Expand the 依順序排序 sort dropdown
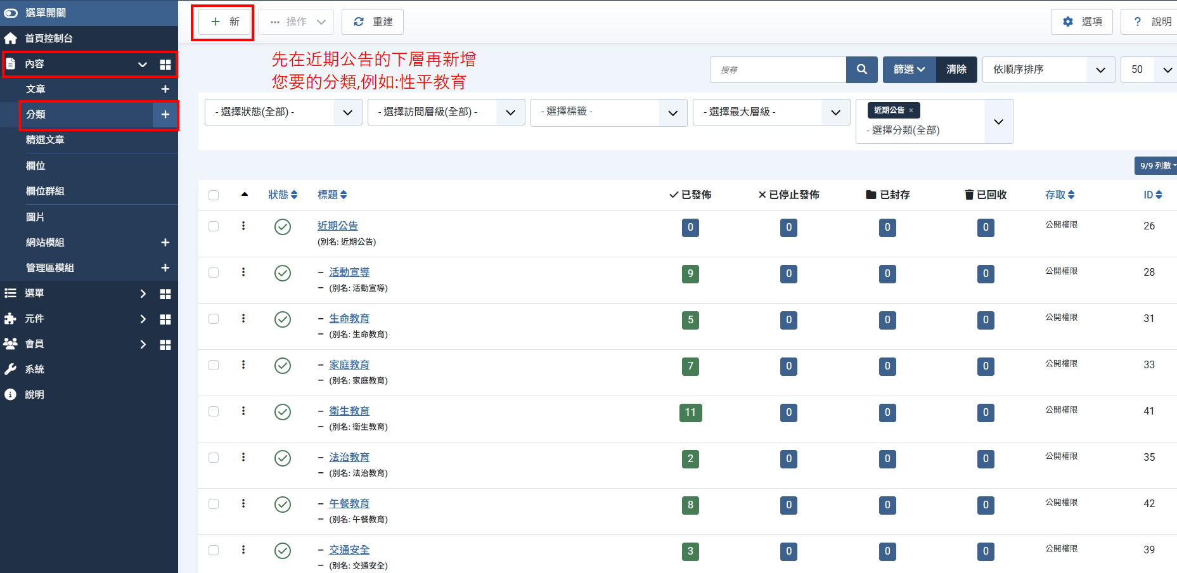 [1048, 70]
